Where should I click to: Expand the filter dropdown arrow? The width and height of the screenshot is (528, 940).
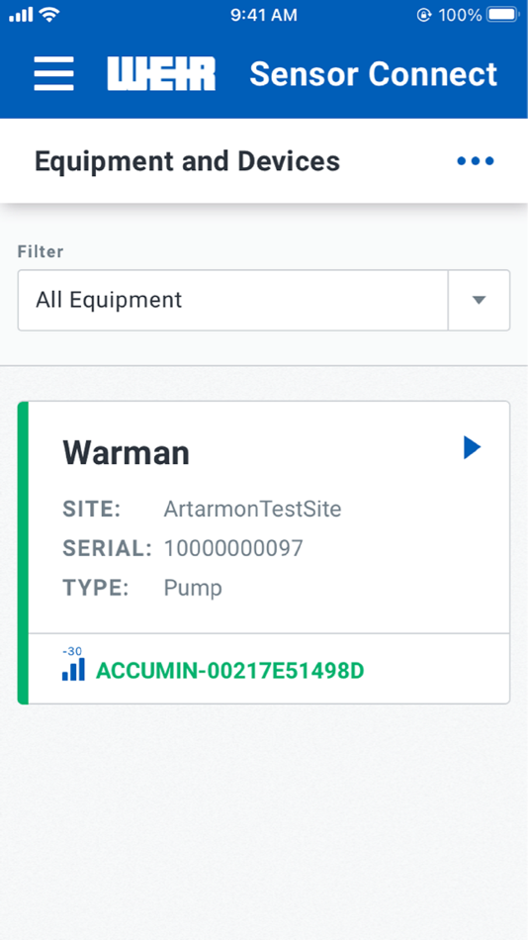[x=479, y=300]
